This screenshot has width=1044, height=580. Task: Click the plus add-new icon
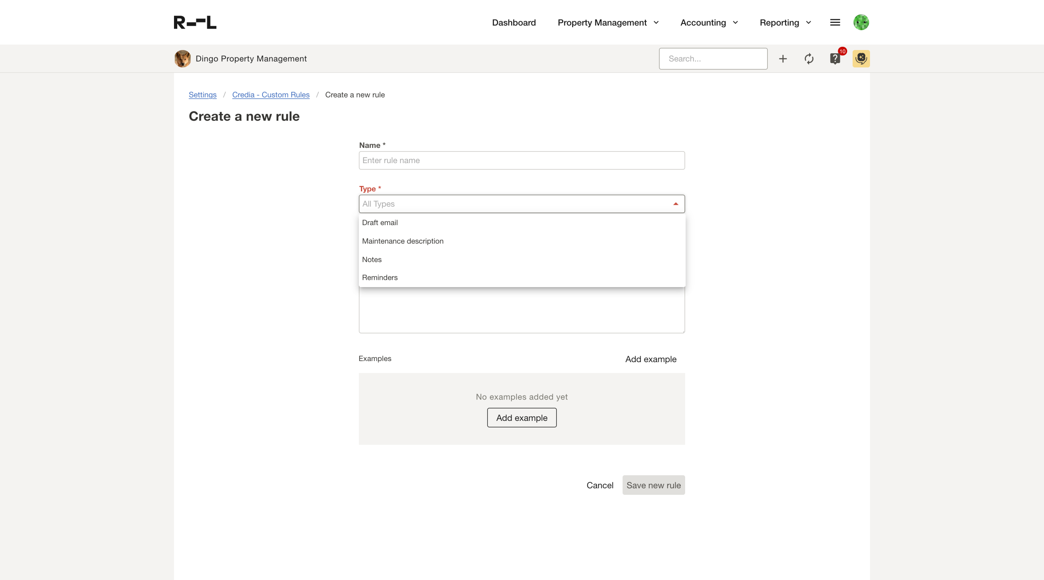pos(783,59)
